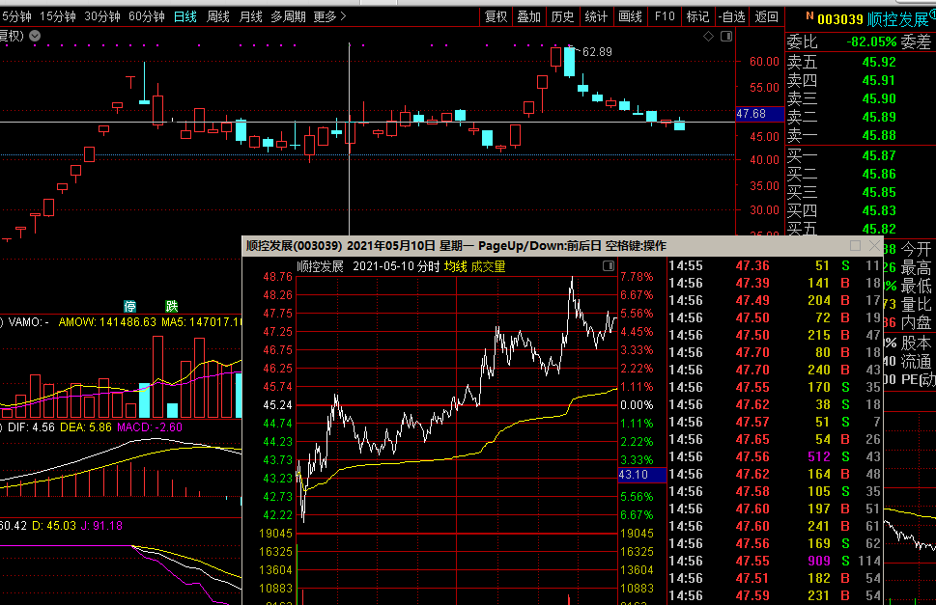Click the 分时 label in popup header

click(428, 266)
